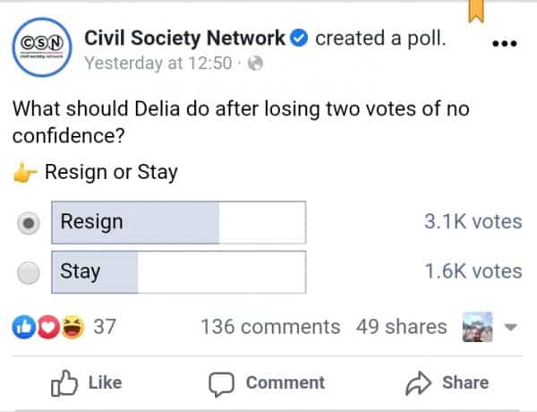This screenshot has width=537, height=412.
Task: View the 136 comments
Action: 270,327
